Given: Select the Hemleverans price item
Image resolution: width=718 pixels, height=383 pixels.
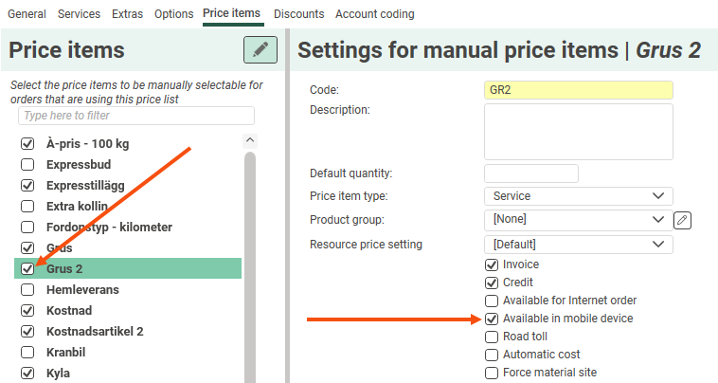Looking at the screenshot, I should click(x=82, y=290).
